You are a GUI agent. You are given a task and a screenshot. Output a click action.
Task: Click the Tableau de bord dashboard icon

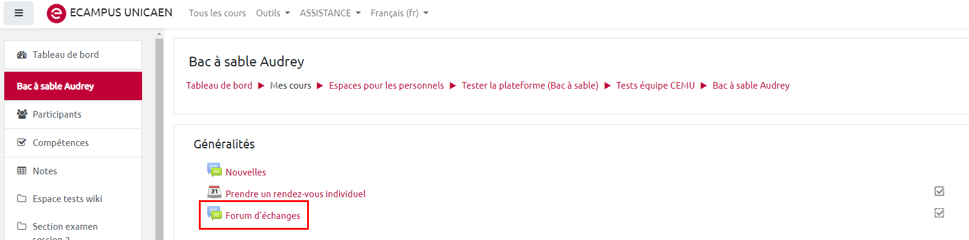(22, 55)
